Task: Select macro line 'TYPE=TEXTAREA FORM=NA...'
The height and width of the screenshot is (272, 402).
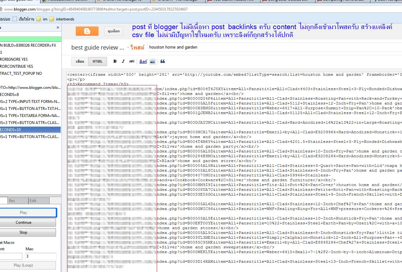Action: pyautogui.click(x=30, y=116)
